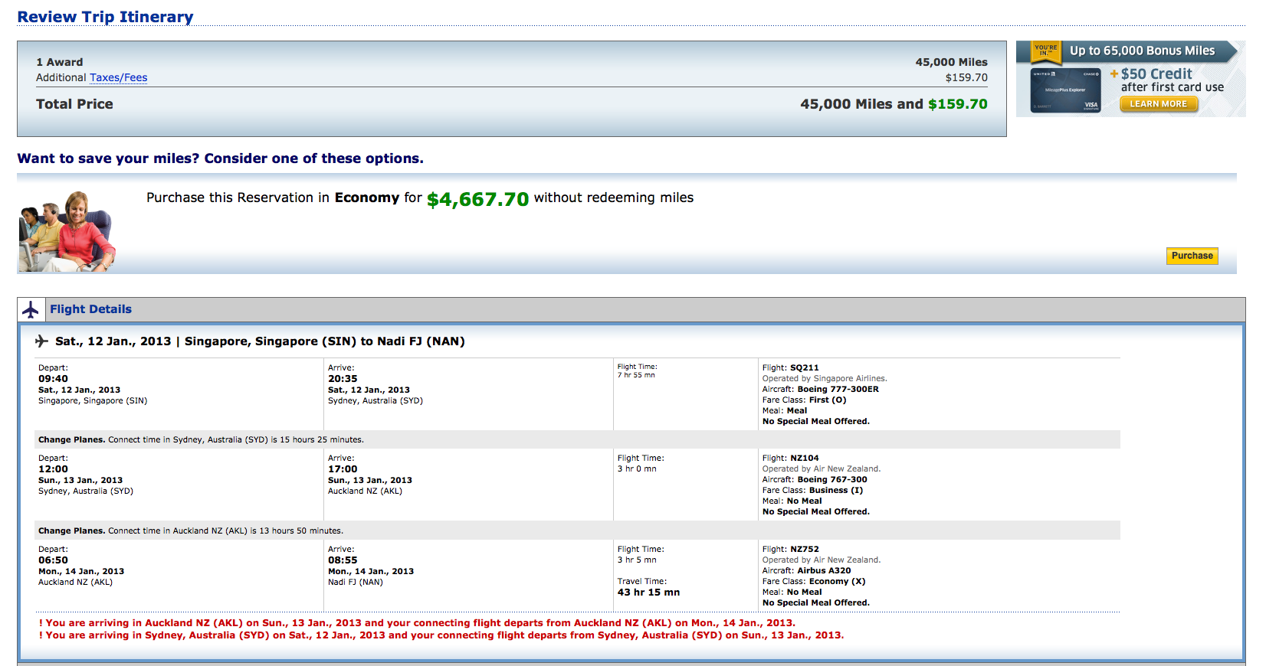Click the "You're In" badge on the ad
Screen dimensions: 1266x666
pos(1045,51)
